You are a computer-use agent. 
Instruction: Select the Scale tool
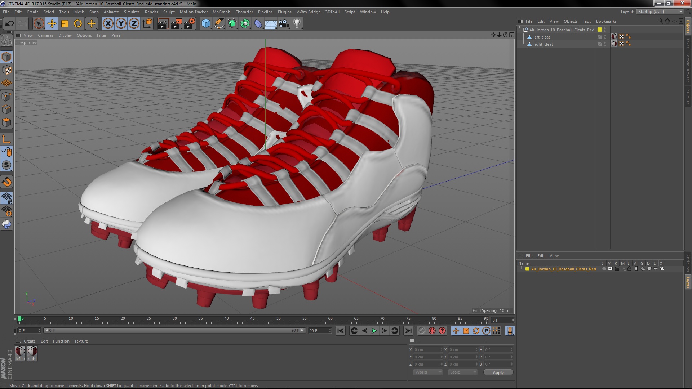coord(65,24)
